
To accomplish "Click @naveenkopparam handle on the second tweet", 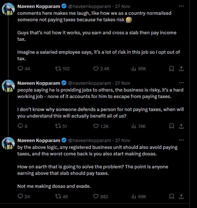I will click(x=89, y=83).
